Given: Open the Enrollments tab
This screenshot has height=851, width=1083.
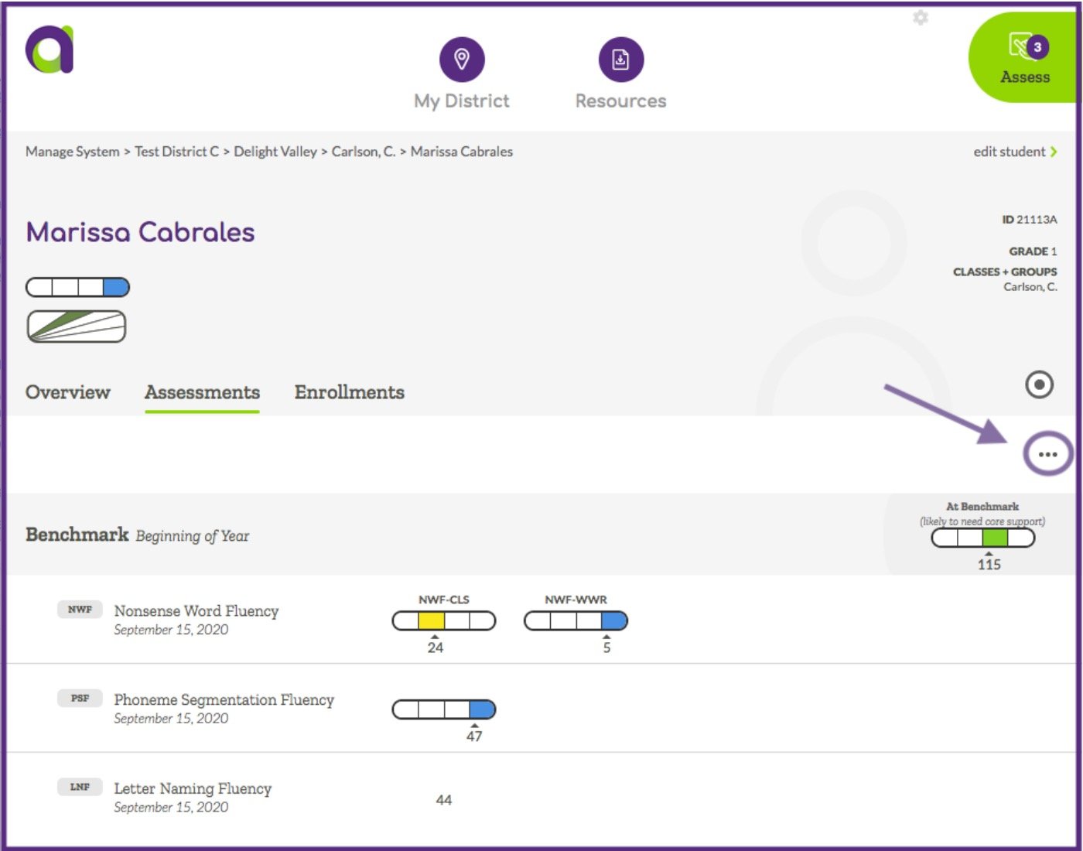Looking at the screenshot, I should click(349, 392).
